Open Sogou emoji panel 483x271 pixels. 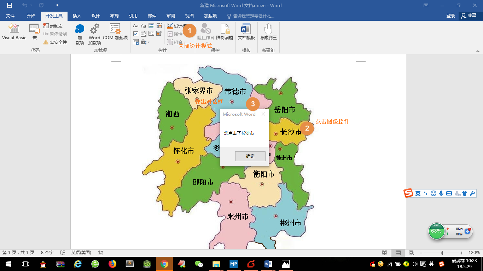433,193
